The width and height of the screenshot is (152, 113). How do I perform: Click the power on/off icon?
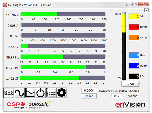coord(40,93)
